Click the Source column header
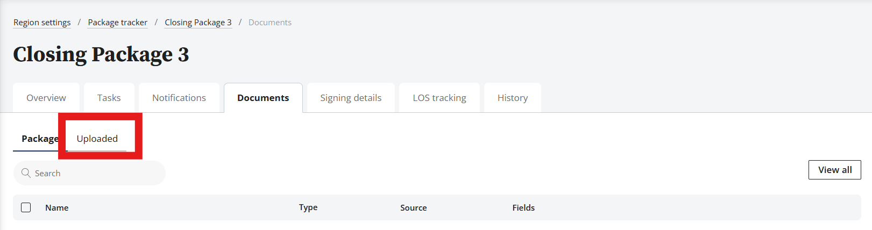The height and width of the screenshot is (230, 872). 414,208
